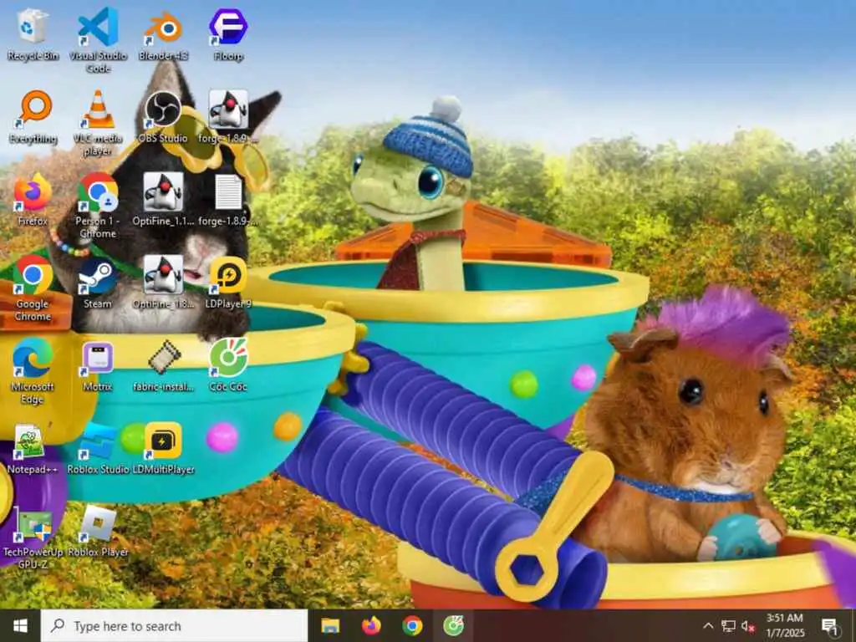856x642 pixels.
Task: Open the TechPowerUp GPU-Z shortcut
Action: 33,538
